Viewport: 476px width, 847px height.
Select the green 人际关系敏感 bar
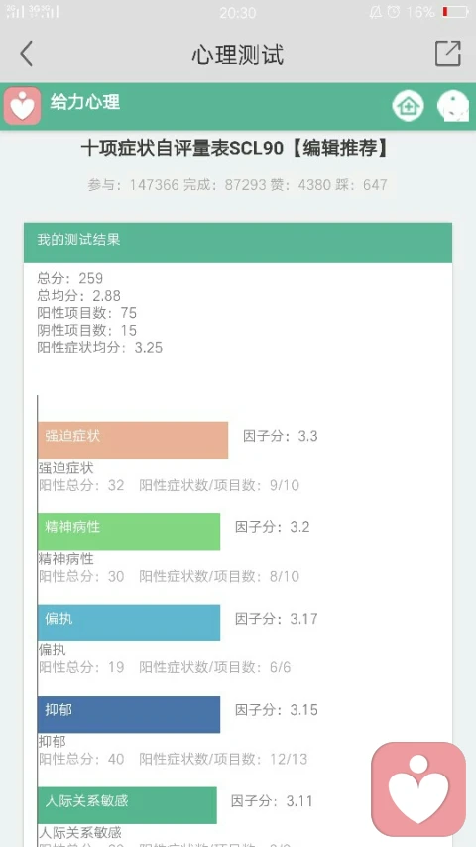pos(127,805)
